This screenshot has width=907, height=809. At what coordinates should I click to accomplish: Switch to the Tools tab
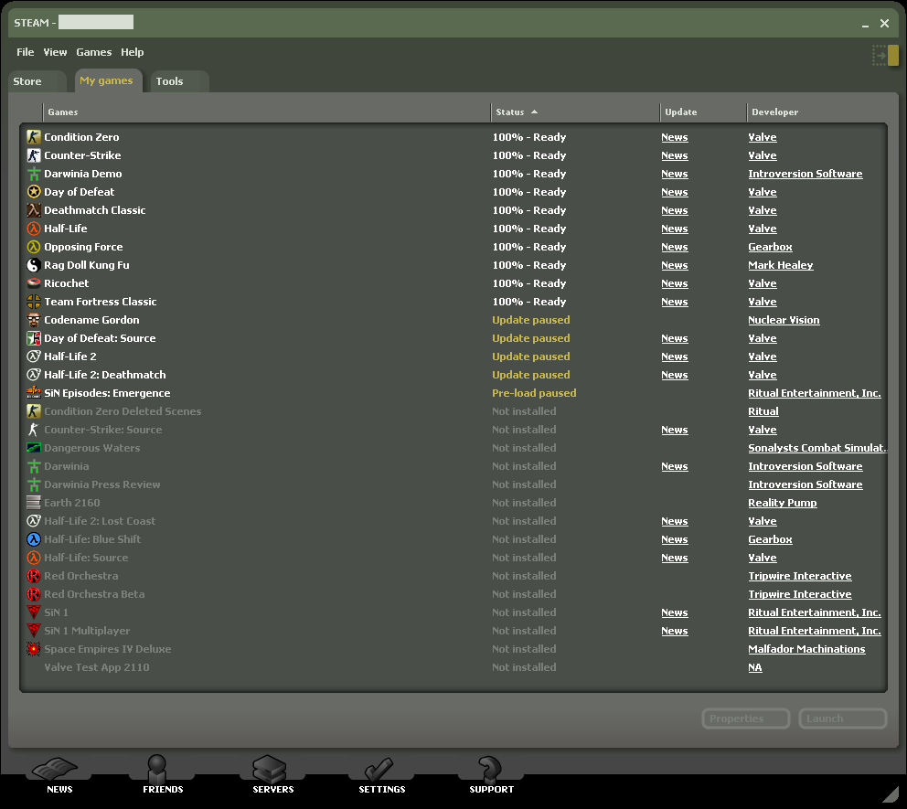point(169,81)
